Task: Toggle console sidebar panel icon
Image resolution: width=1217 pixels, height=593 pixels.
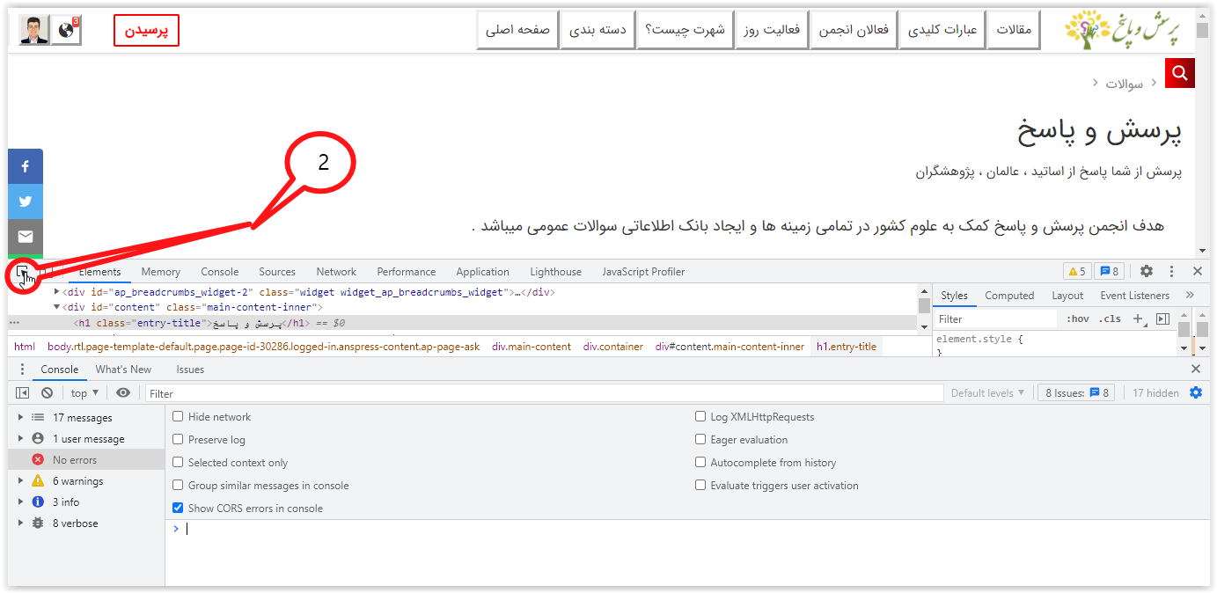Action: [x=23, y=393]
